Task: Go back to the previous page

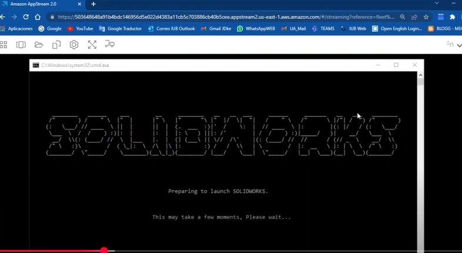Action: [3, 17]
